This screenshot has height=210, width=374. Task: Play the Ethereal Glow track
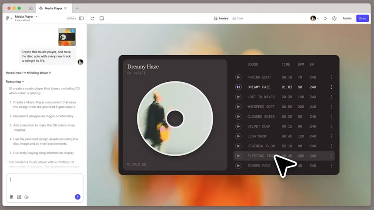[x=238, y=146]
